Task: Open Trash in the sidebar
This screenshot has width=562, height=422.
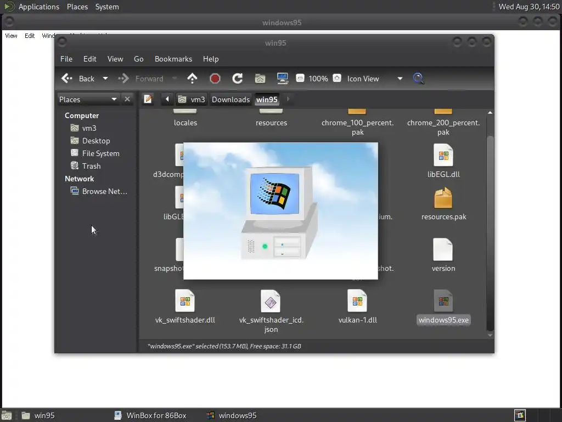Action: (x=85, y=166)
